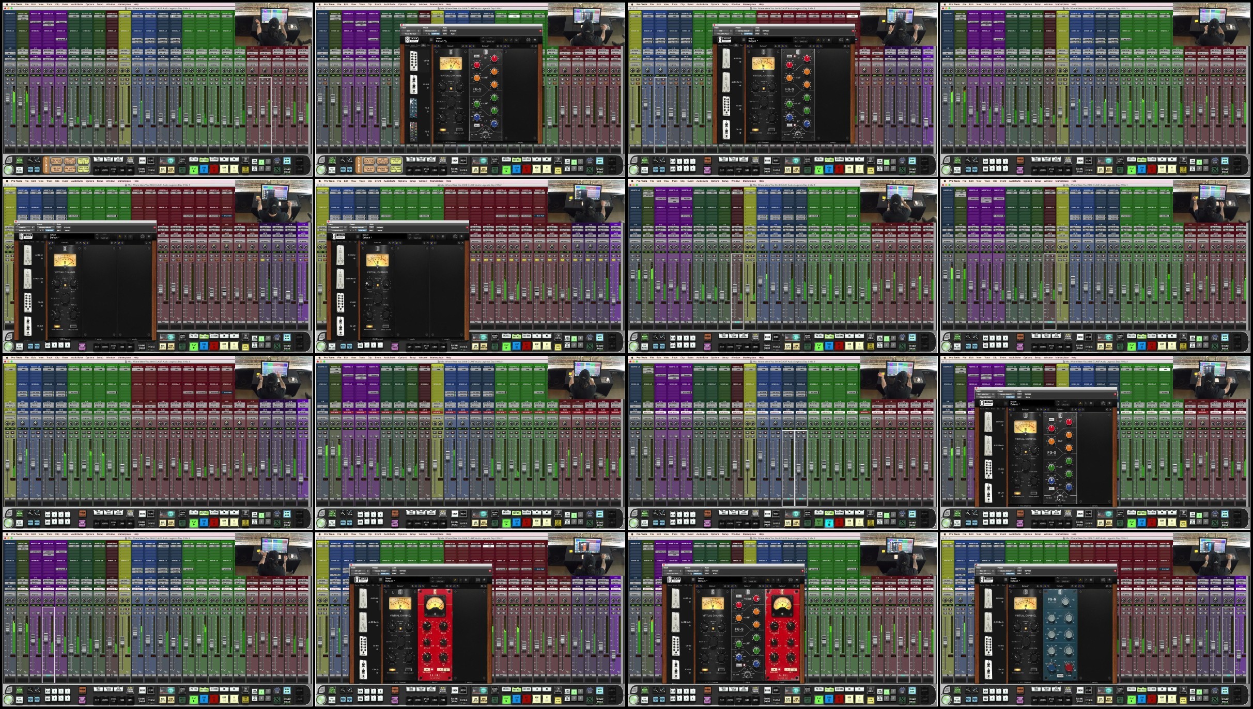Click the headphones icon in FG-N plugin toolbar
1253x709 pixels.
click(x=1103, y=580)
